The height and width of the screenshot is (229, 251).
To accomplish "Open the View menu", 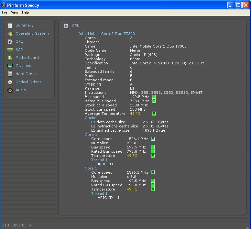I will (15, 12).
